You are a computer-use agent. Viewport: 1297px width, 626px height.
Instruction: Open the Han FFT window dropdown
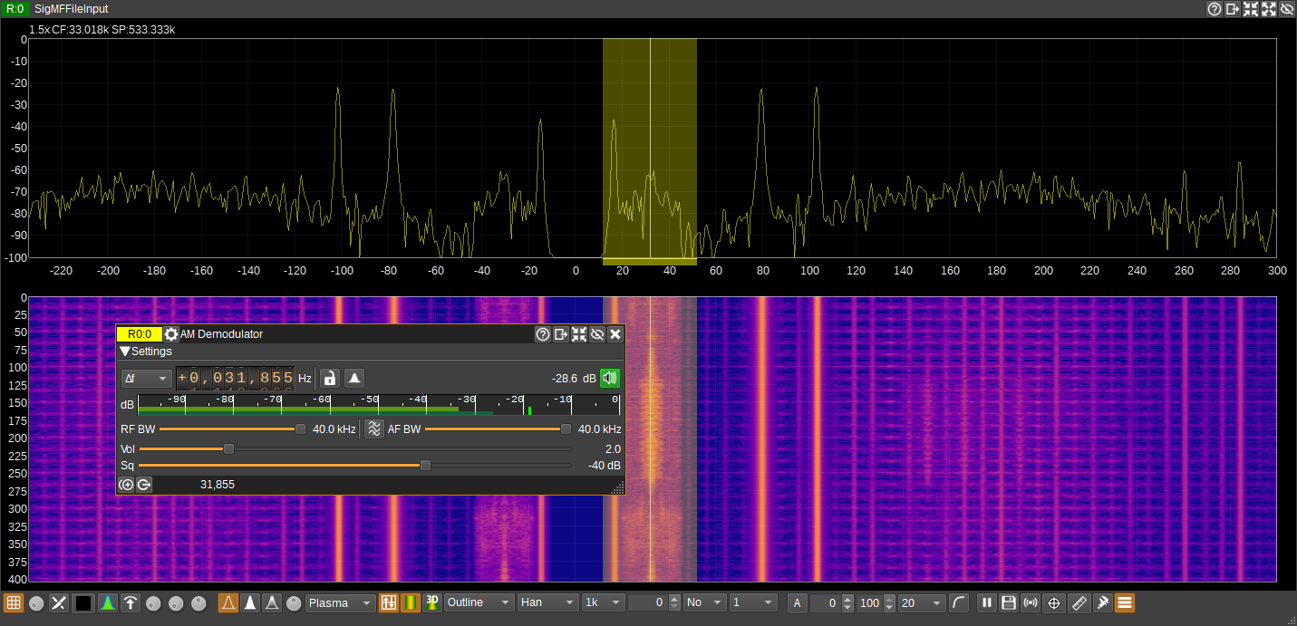[x=547, y=603]
